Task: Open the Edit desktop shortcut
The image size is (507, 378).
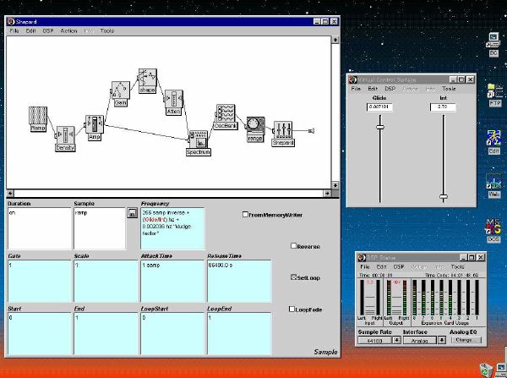Action: (493, 142)
